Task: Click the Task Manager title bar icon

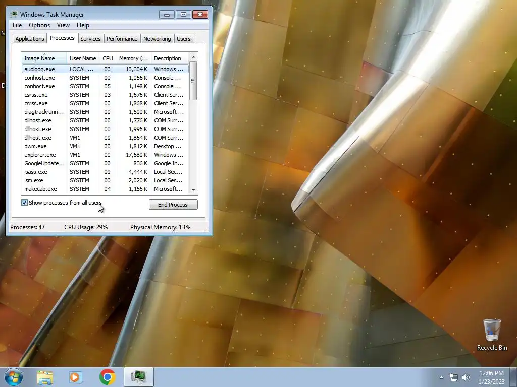Action: point(14,14)
